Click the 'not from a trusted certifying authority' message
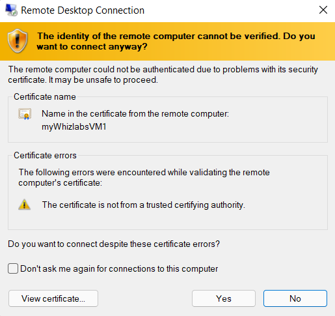The width and height of the screenshot is (335, 316). click(144, 205)
